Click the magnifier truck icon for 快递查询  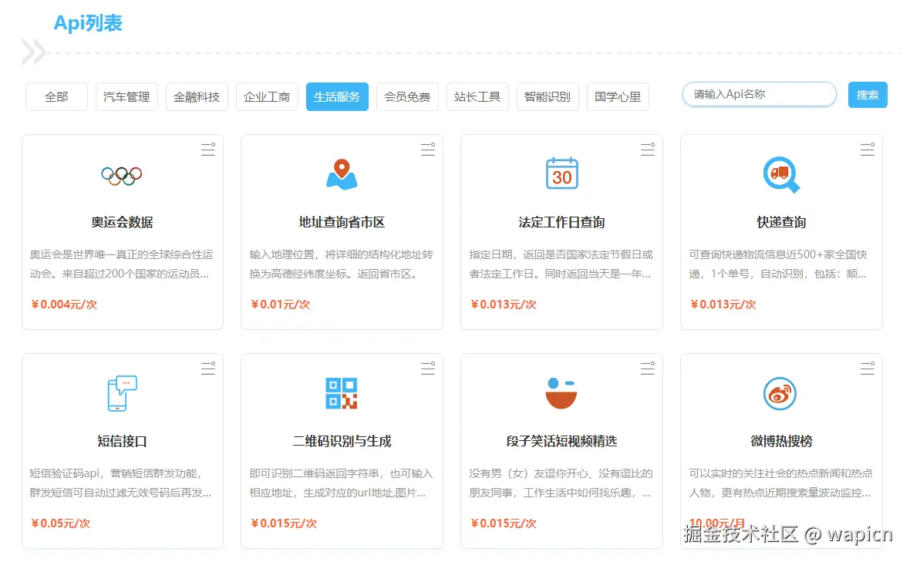[780, 175]
